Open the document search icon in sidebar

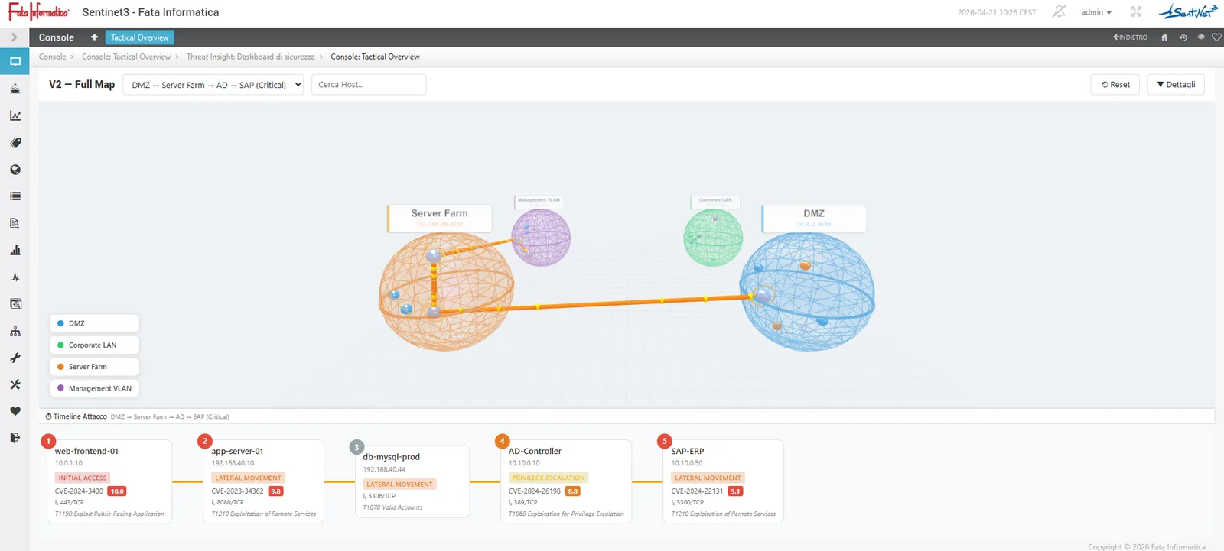15,223
